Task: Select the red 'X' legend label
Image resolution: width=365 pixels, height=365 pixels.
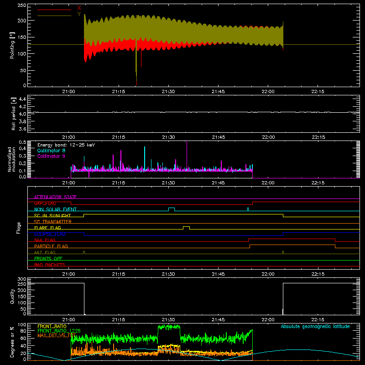Action: point(79,8)
